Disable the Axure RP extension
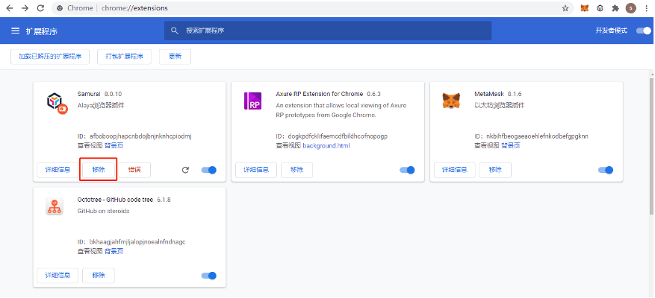Image resolution: width=655 pixels, height=298 pixels. click(x=407, y=170)
